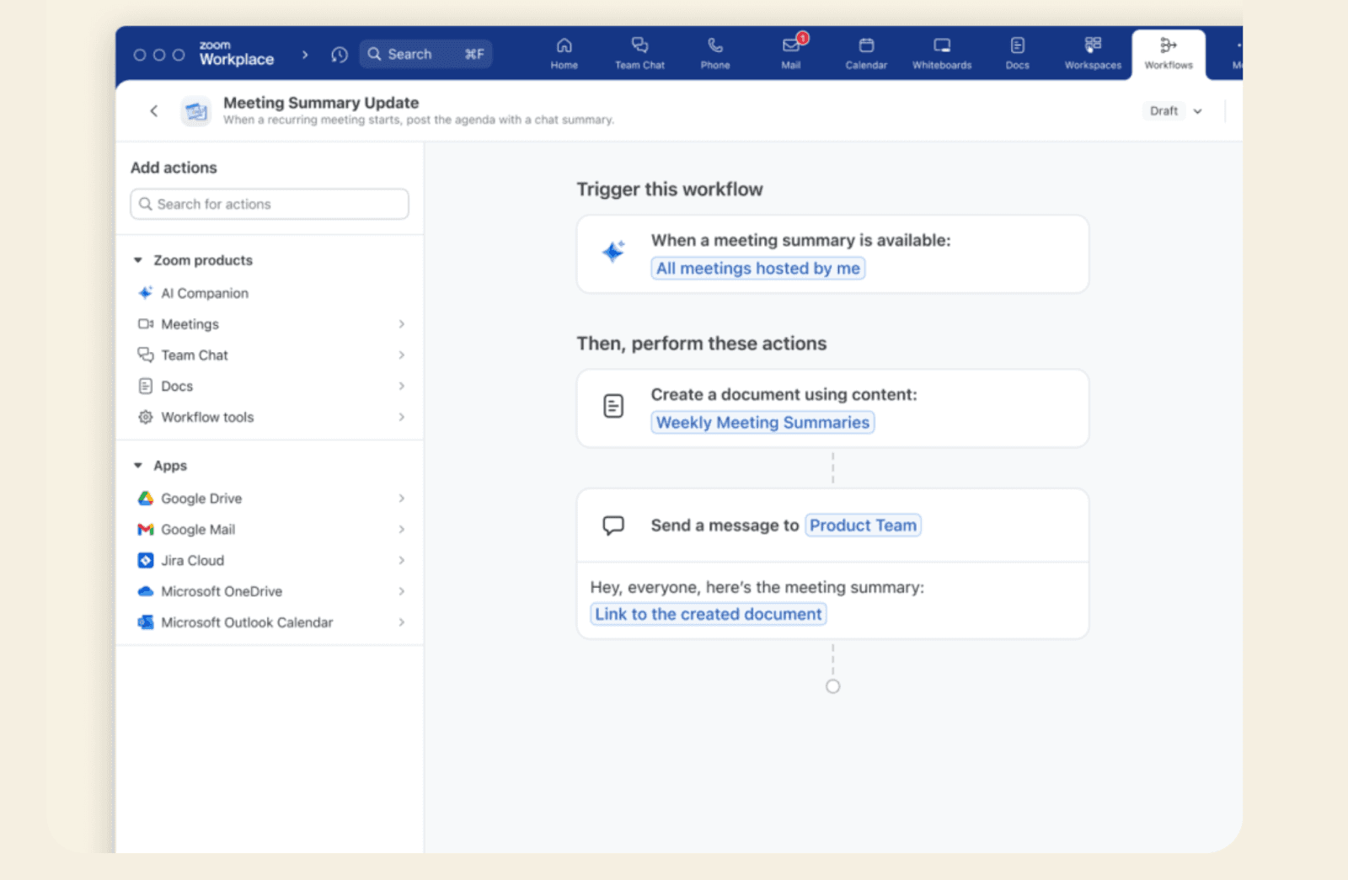This screenshot has width=1348, height=880.
Task: Click the Meeting Summary Update workflow icon
Action: [196, 111]
